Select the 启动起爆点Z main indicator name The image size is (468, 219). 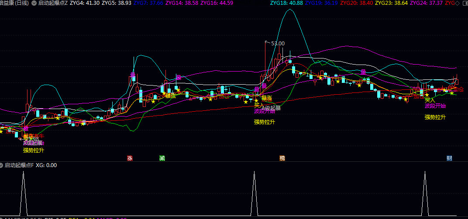pos(53,3)
